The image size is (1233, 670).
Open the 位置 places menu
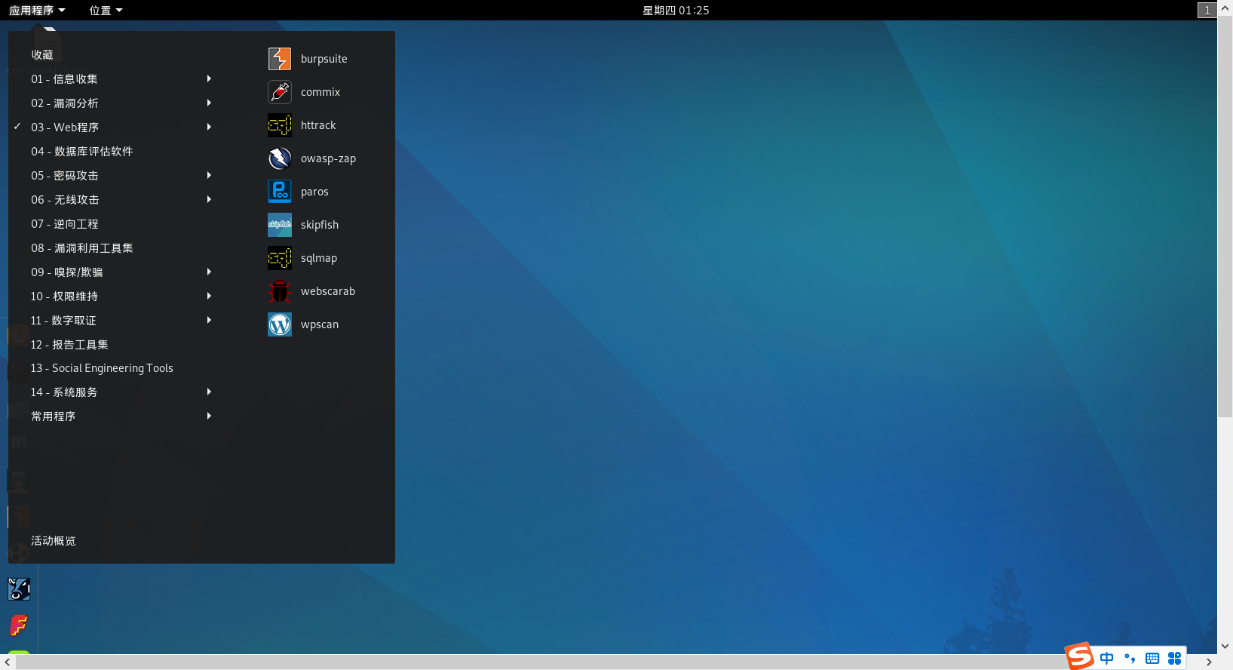pyautogui.click(x=106, y=10)
